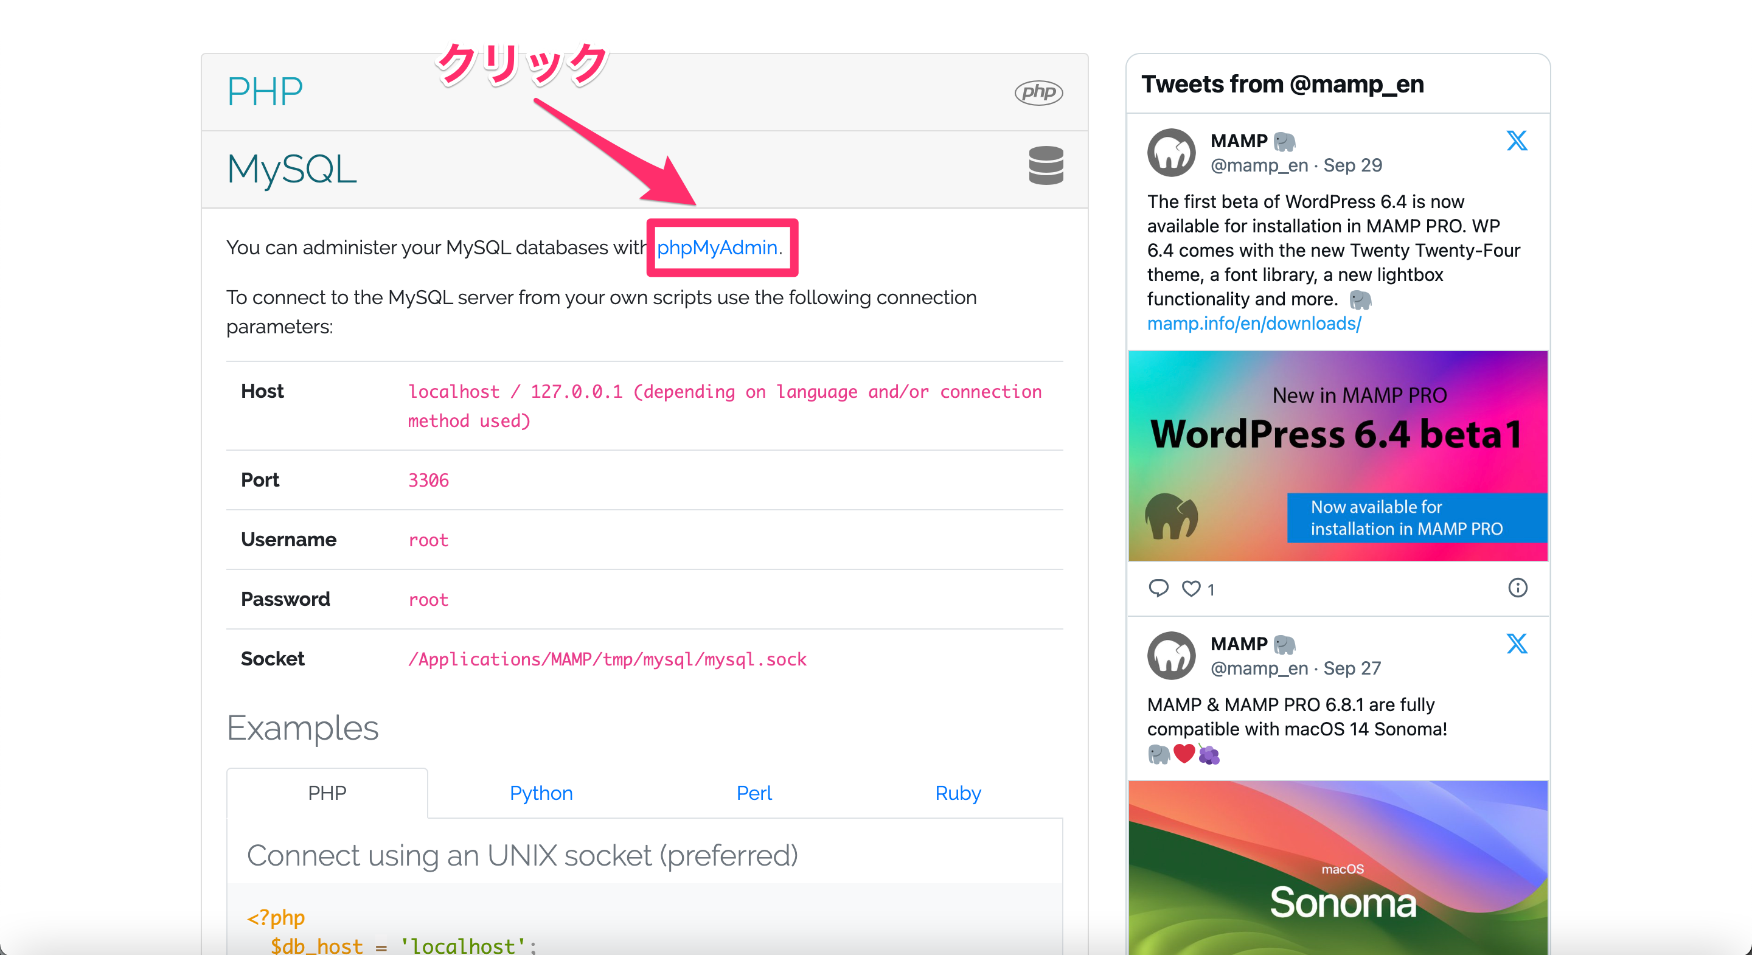
Task: Open MAMP avatar on Sep 29 tweet
Action: click(x=1171, y=152)
